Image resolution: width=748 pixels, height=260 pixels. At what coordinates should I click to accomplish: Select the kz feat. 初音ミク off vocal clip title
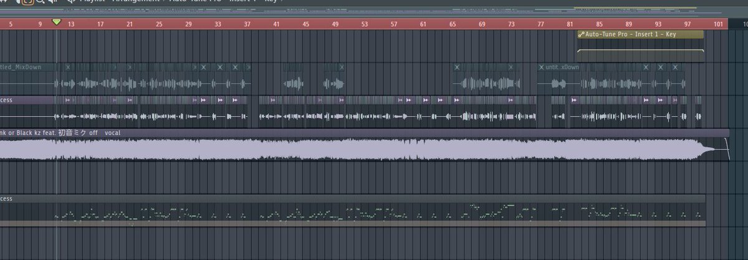pos(72,133)
